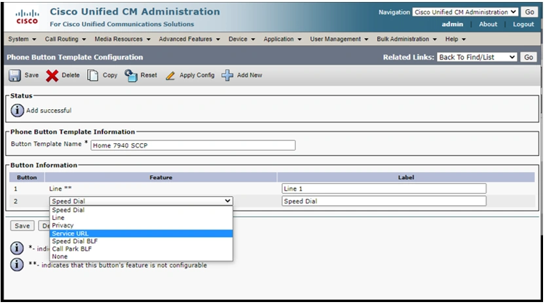Choose Line from the feature list

click(141, 218)
